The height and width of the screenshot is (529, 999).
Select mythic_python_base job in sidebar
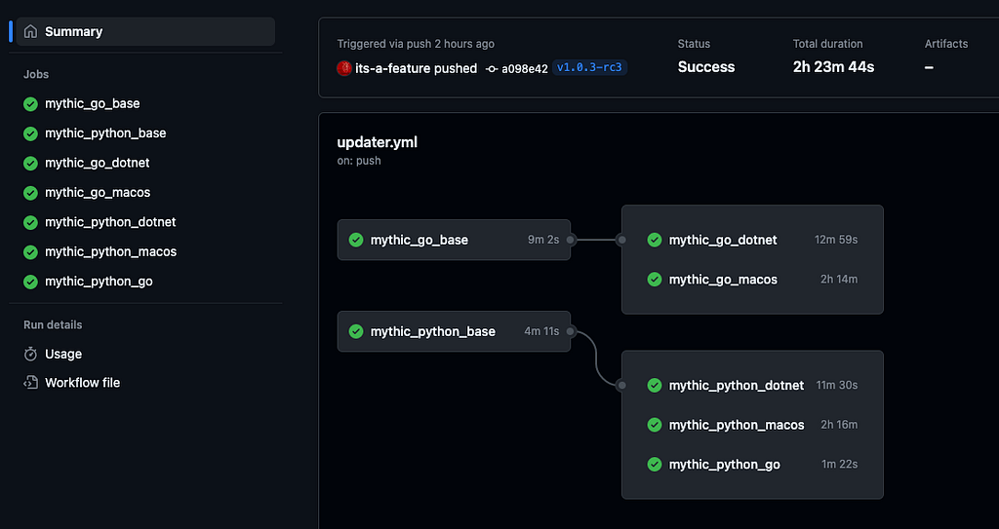pos(105,133)
